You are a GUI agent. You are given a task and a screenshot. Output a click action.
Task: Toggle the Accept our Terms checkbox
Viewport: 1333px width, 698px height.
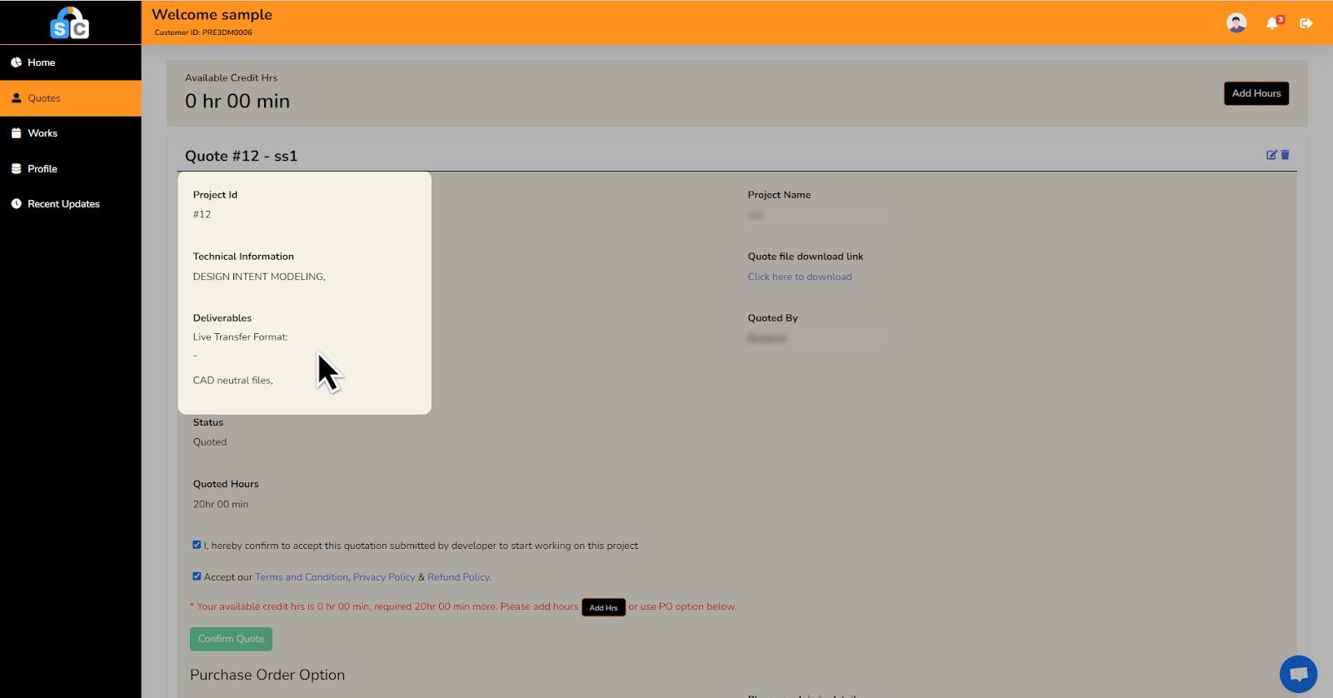pos(197,576)
